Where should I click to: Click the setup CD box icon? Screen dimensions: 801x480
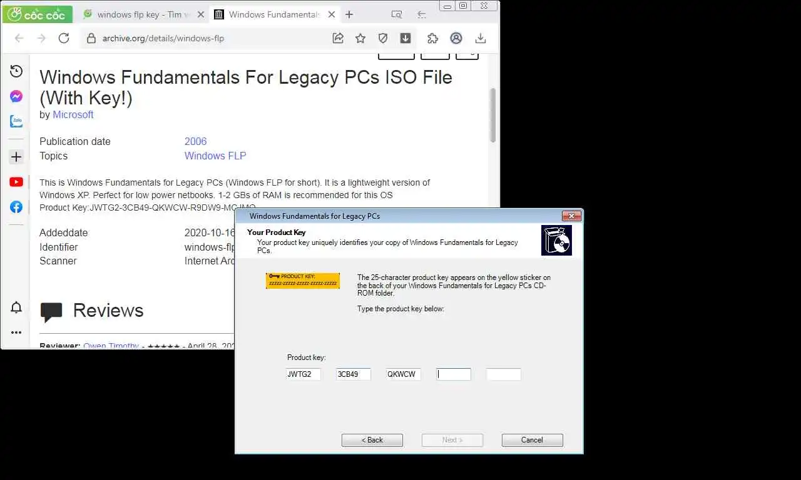556,241
